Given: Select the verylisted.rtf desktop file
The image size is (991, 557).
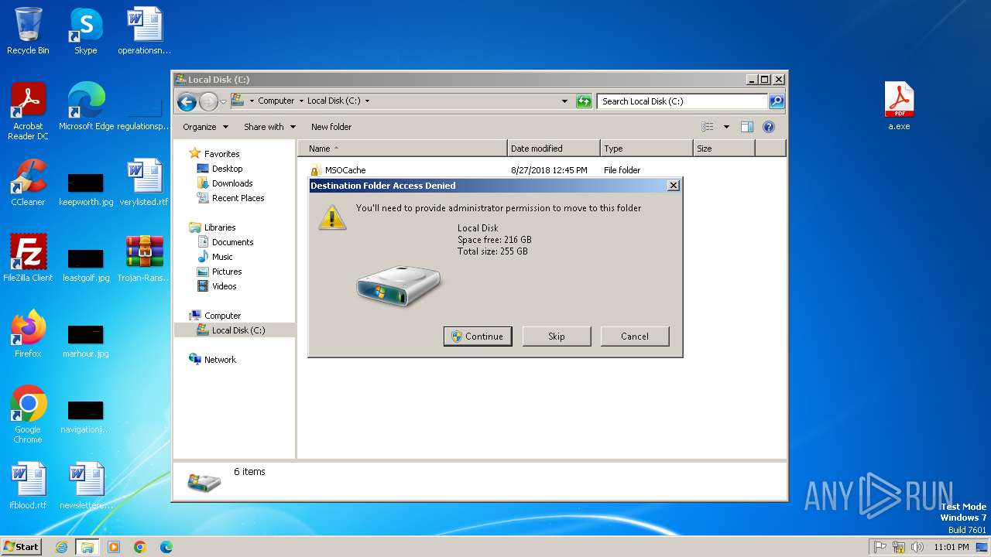Looking at the screenshot, I should (x=144, y=183).
